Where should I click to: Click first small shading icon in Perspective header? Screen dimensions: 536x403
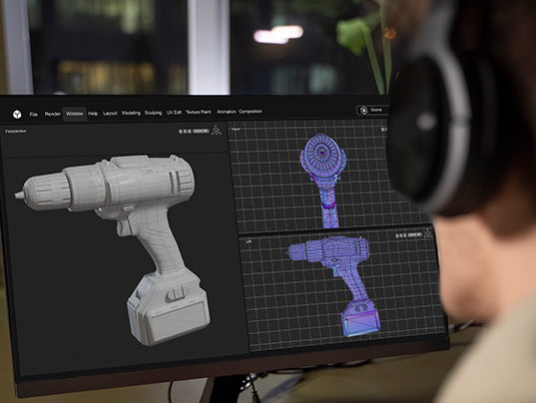coord(181,132)
